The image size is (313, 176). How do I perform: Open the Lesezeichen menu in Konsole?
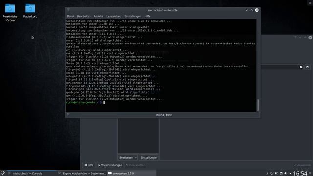(x=113, y=16)
